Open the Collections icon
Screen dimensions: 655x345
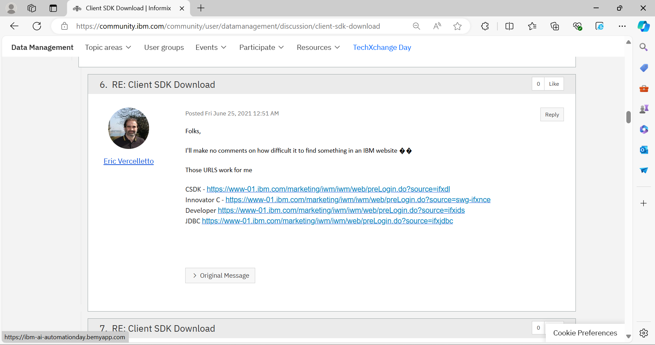coord(555,26)
